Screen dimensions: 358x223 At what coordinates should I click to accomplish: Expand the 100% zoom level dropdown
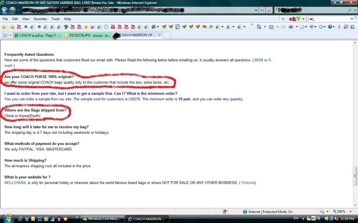coord(351,212)
